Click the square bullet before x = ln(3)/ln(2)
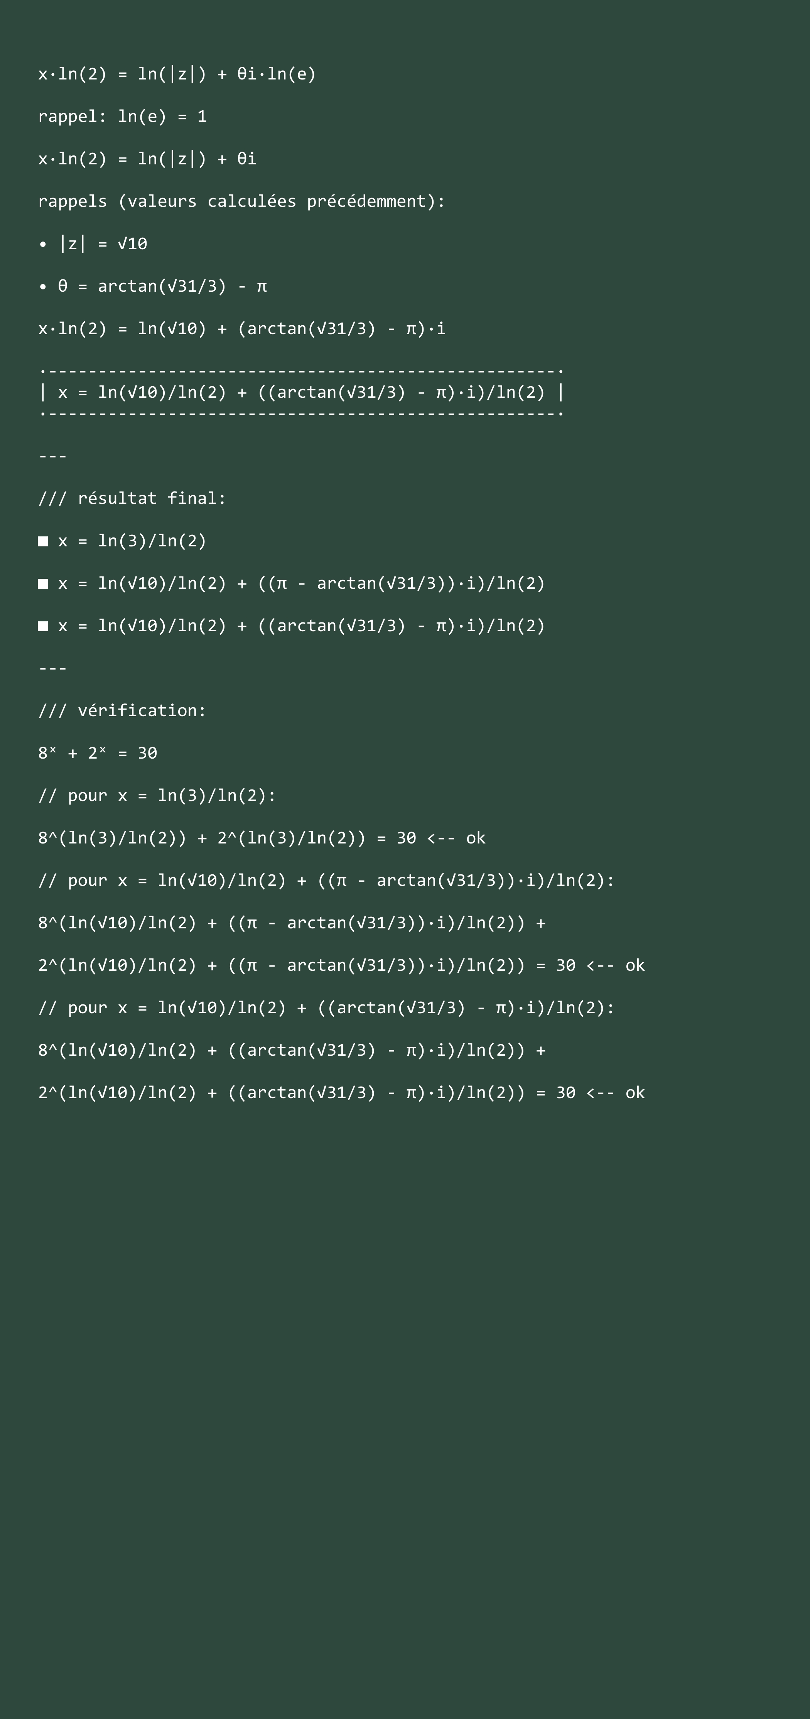 pyautogui.click(x=43, y=541)
